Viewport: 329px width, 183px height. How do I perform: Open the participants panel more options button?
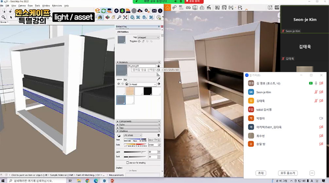312,173
